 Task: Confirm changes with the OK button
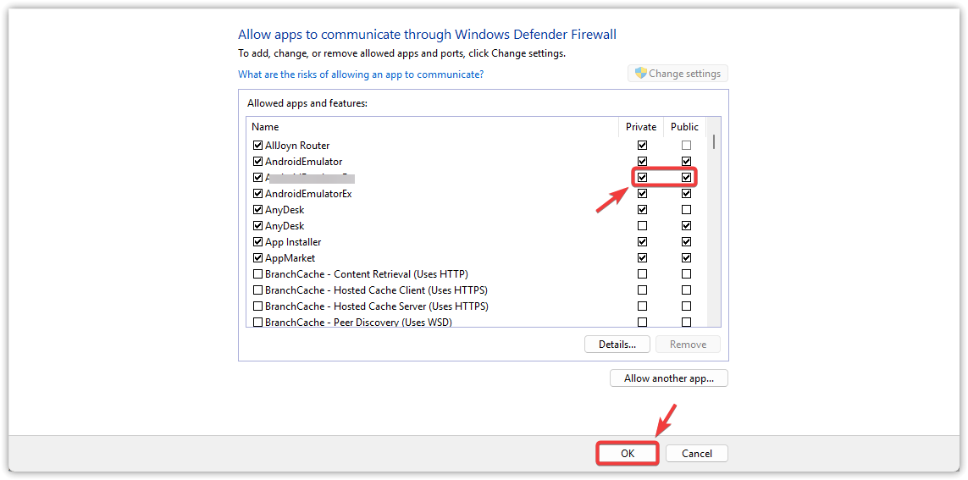(627, 454)
